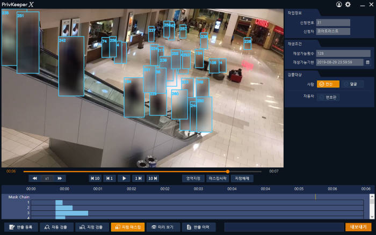Click the Mask Chain row 3 blue segment
376x235 pixels.
71,213
